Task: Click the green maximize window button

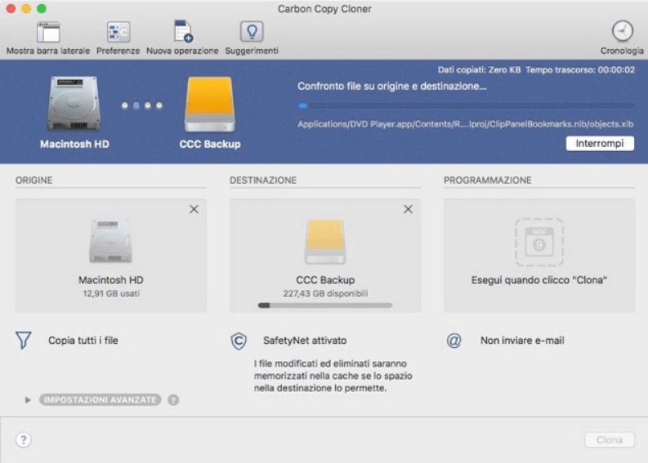Action: tap(42, 8)
